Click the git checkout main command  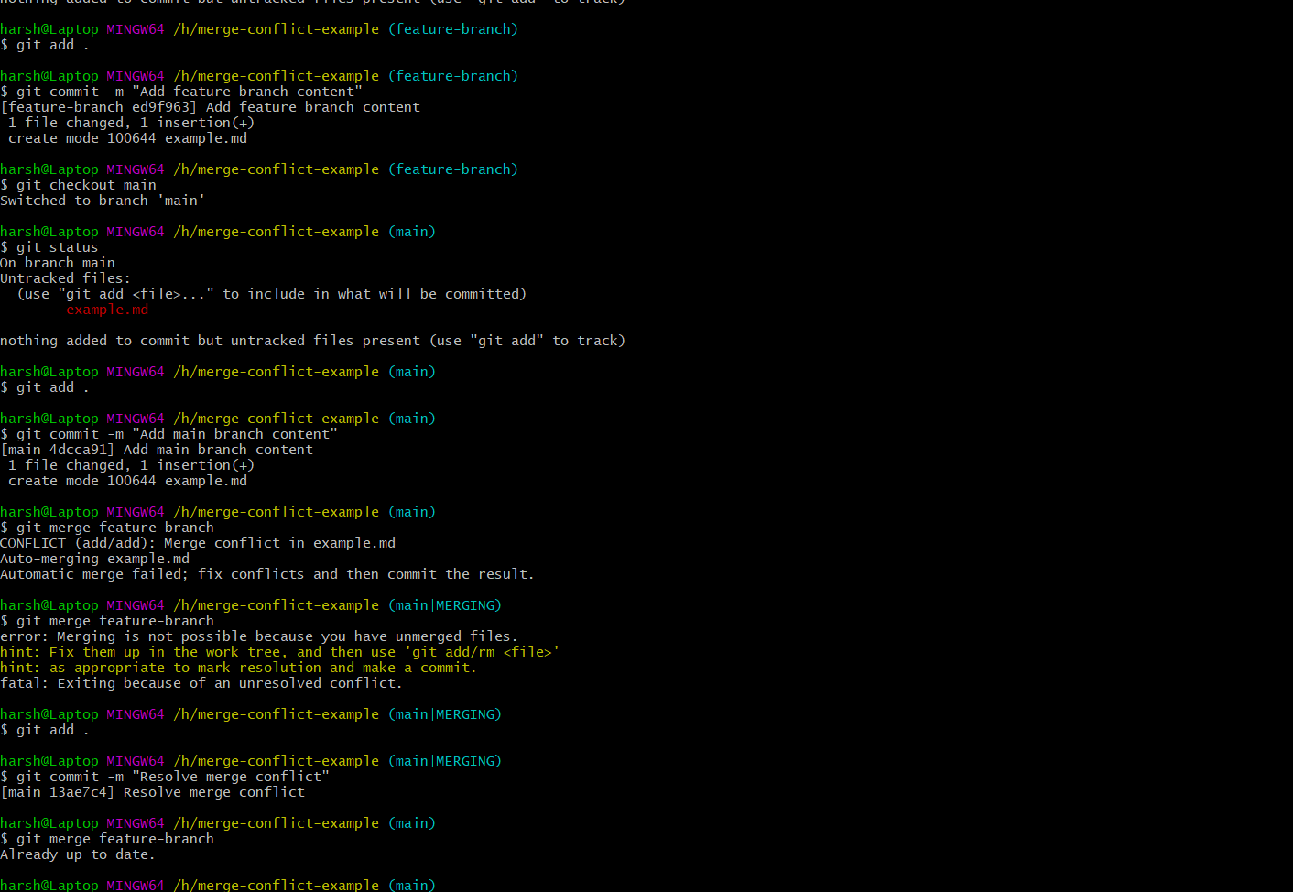click(81, 184)
